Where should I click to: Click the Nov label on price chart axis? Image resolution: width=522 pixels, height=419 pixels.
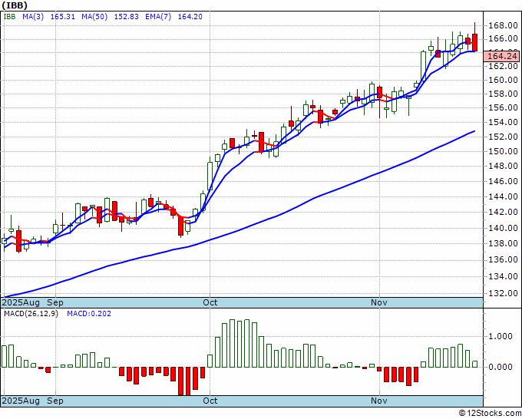[x=379, y=302]
